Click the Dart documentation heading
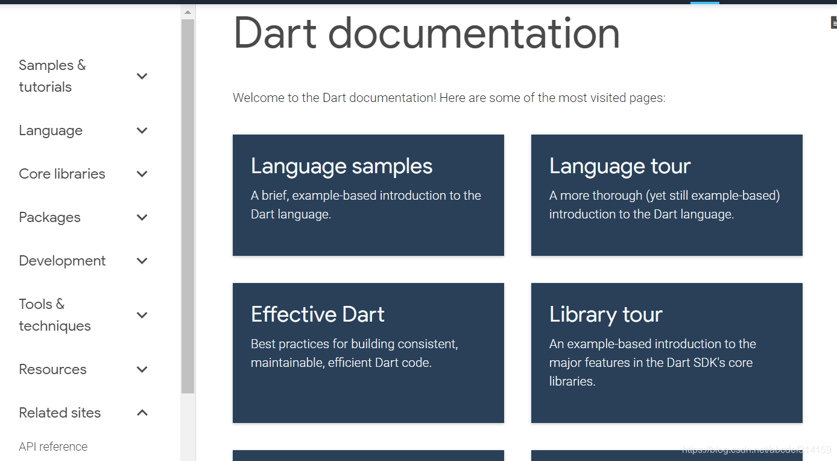This screenshot has width=837, height=461. 427,33
